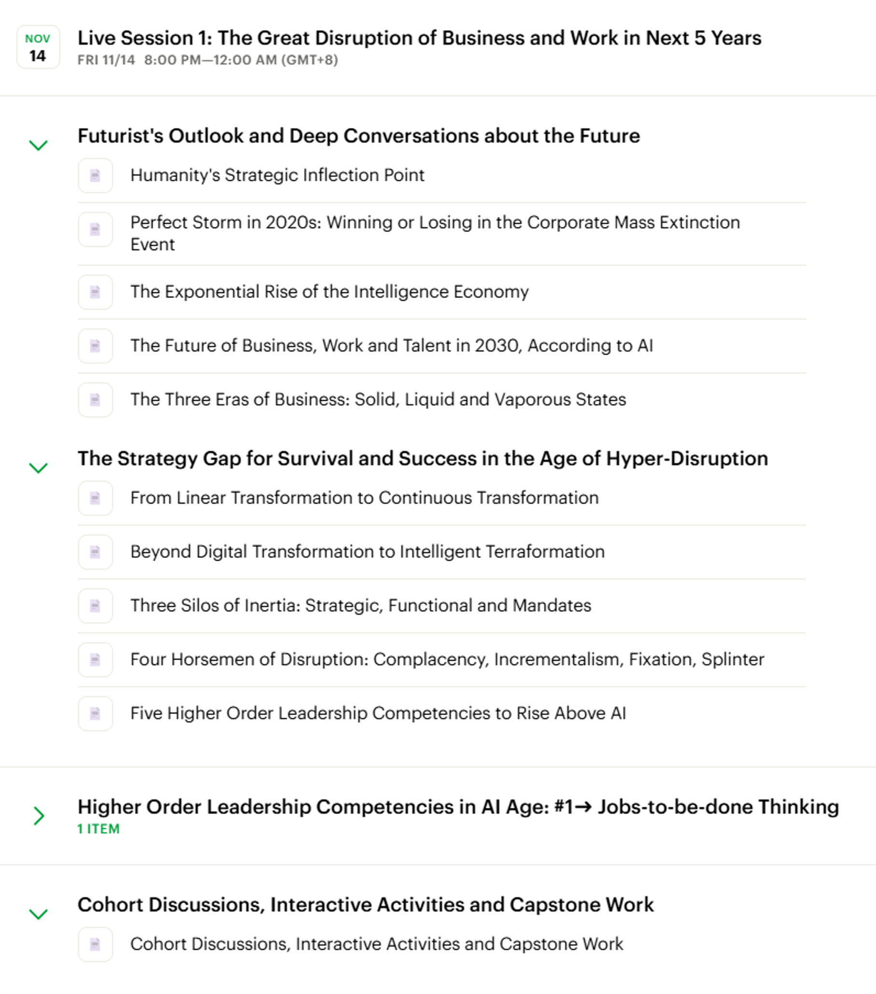Click document icon next to Perfect Storm in 2020s
This screenshot has height=994, width=876.
pyautogui.click(x=96, y=230)
